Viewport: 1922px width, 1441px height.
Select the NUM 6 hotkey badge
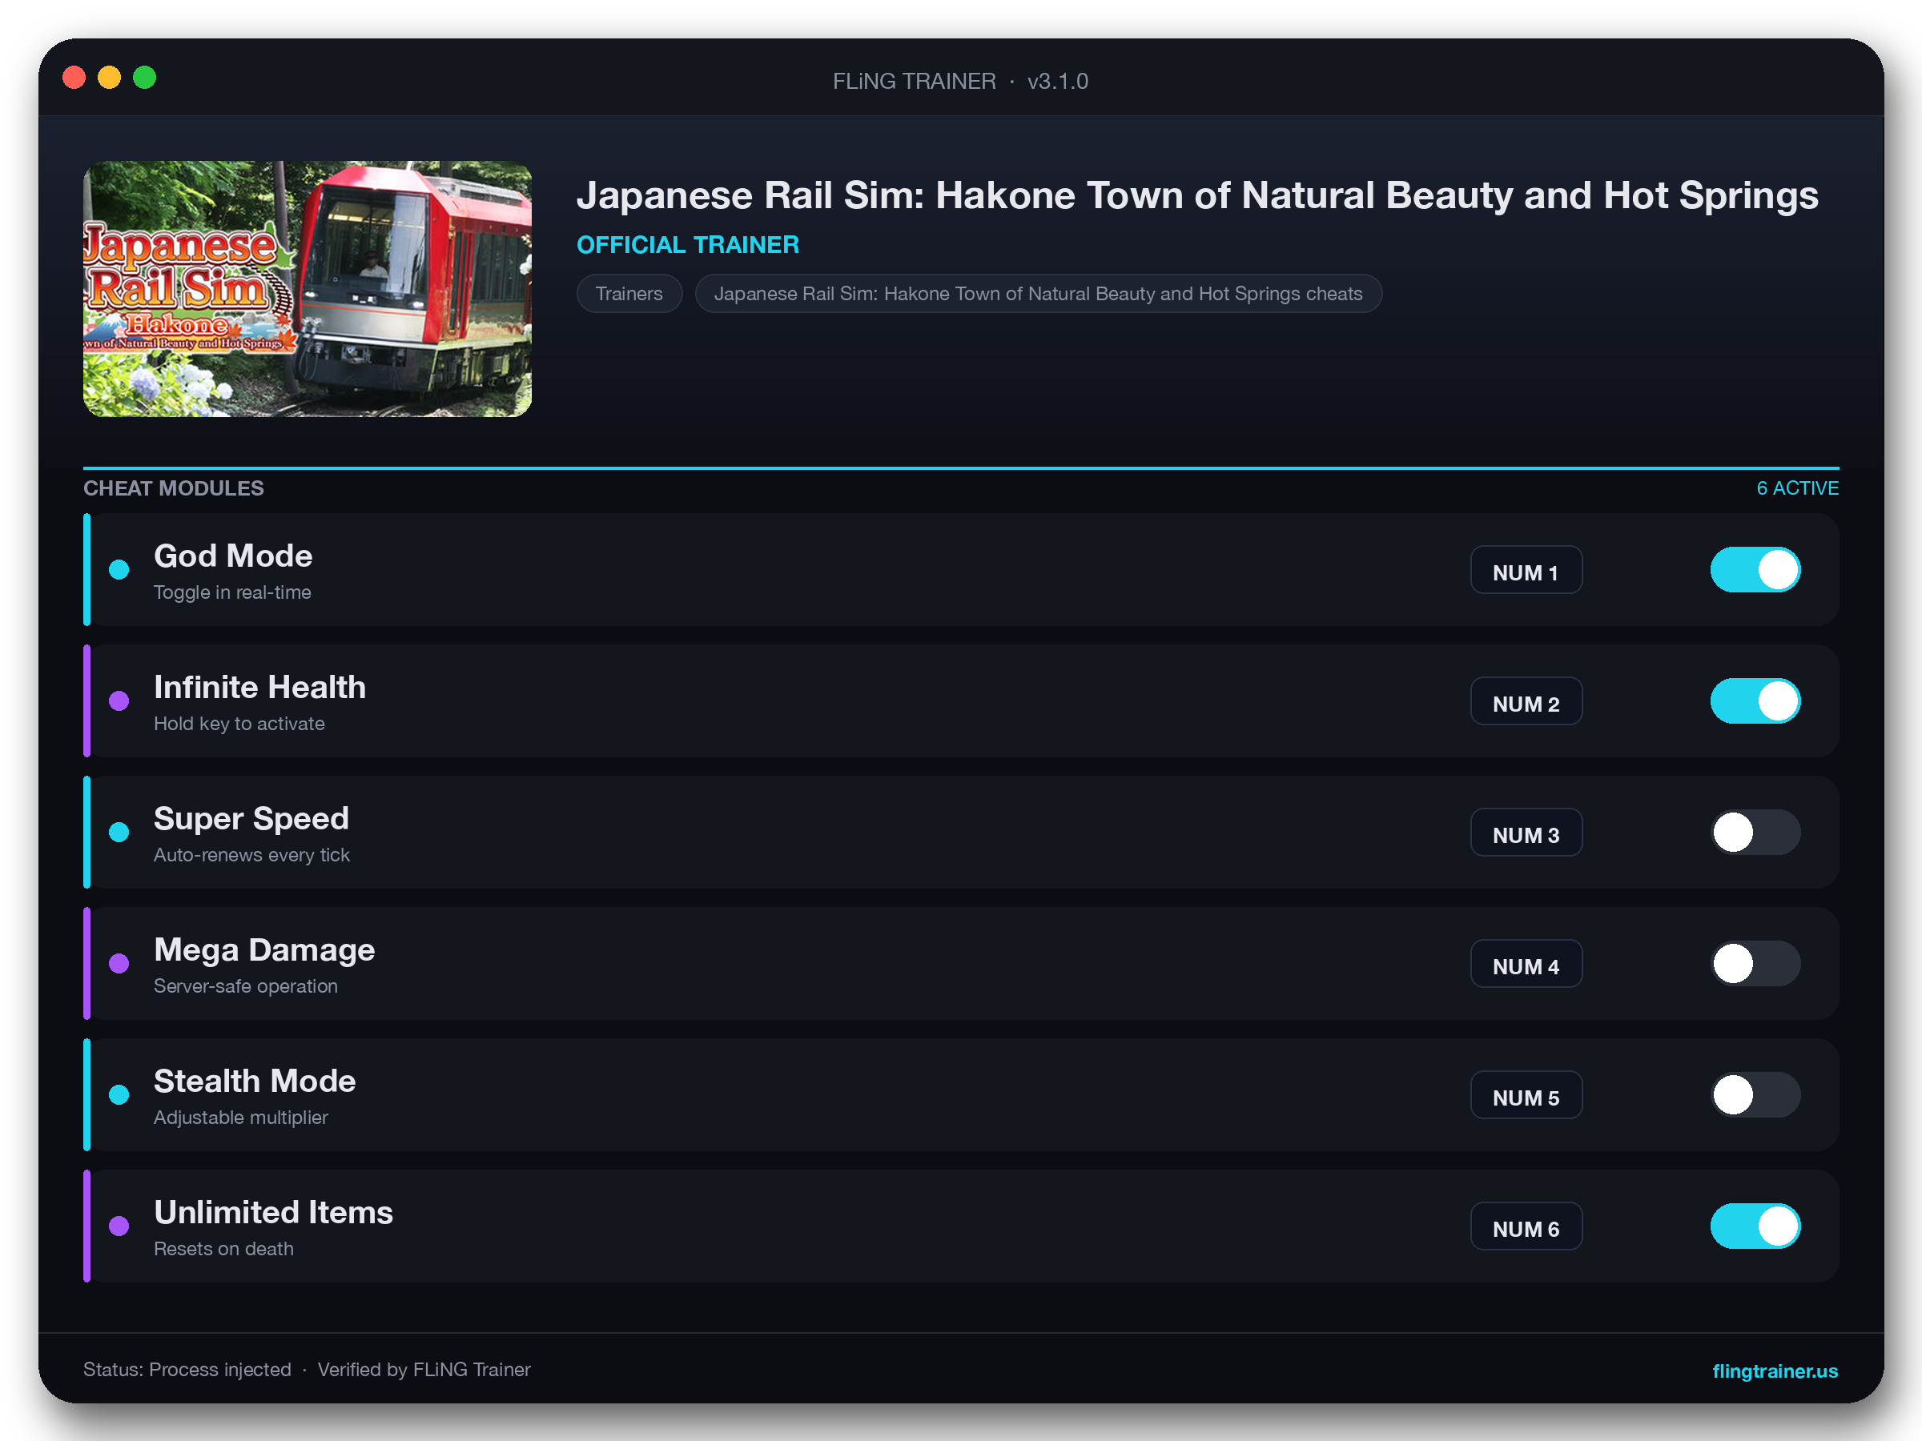pos(1526,1226)
